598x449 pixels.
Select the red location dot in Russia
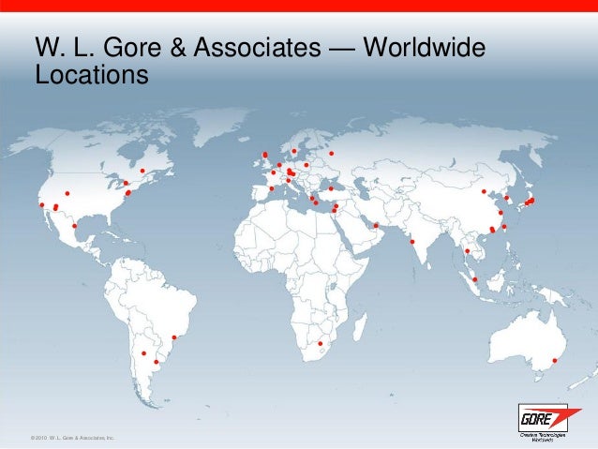[x=332, y=154]
